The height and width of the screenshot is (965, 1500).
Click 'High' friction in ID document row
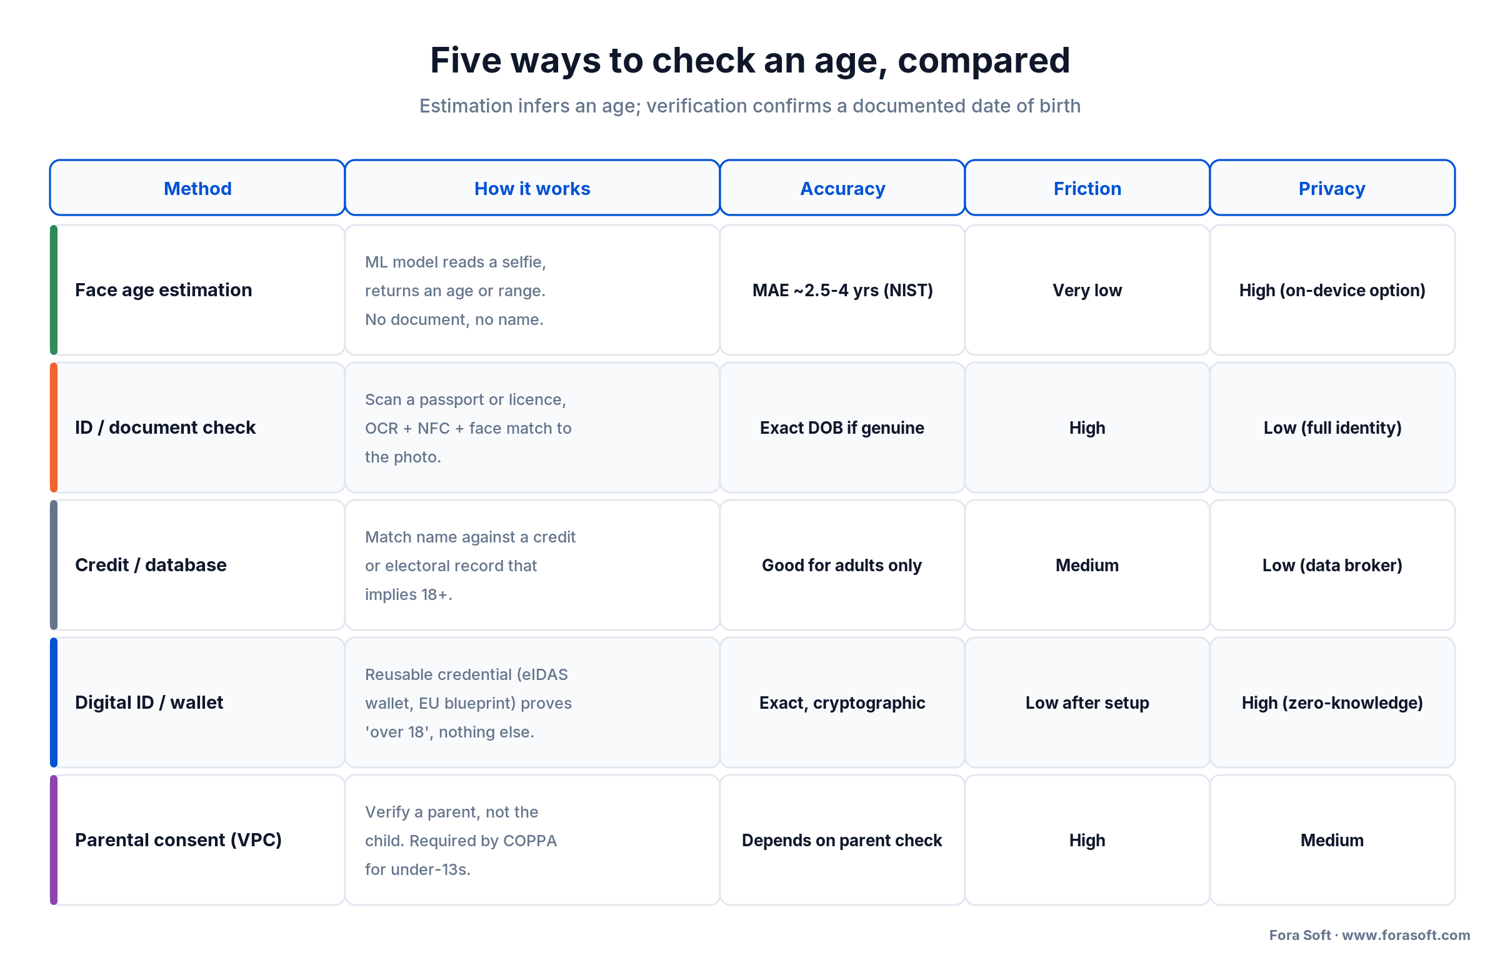point(1087,427)
